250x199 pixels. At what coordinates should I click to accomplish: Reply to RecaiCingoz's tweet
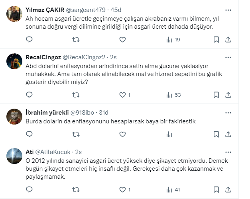coord(29,95)
